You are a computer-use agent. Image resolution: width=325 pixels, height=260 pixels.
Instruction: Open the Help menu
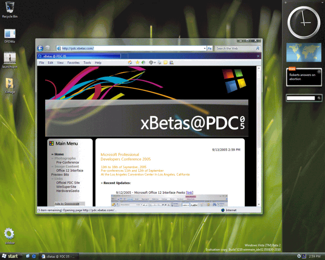(x=98, y=63)
